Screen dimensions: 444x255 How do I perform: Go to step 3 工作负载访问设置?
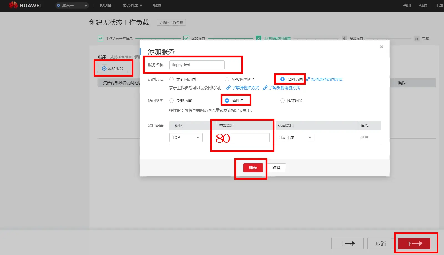tap(273, 38)
